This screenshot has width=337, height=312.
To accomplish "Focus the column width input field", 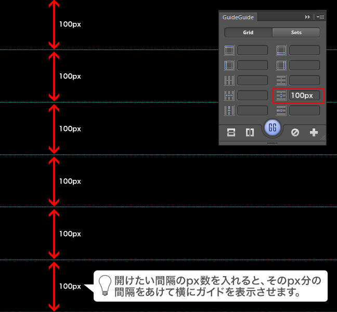I will (253, 95).
